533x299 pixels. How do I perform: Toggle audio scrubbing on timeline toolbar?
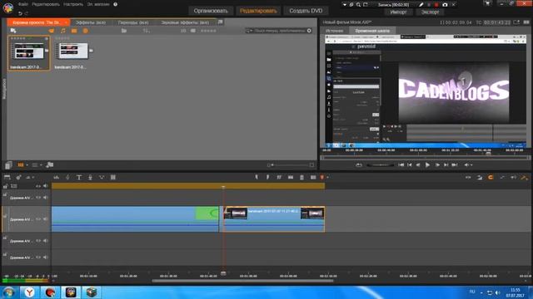click(x=514, y=177)
